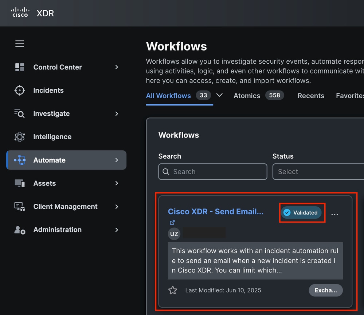This screenshot has width=364, height=315.
Task: Click the Workflows page heading
Action: tap(176, 46)
